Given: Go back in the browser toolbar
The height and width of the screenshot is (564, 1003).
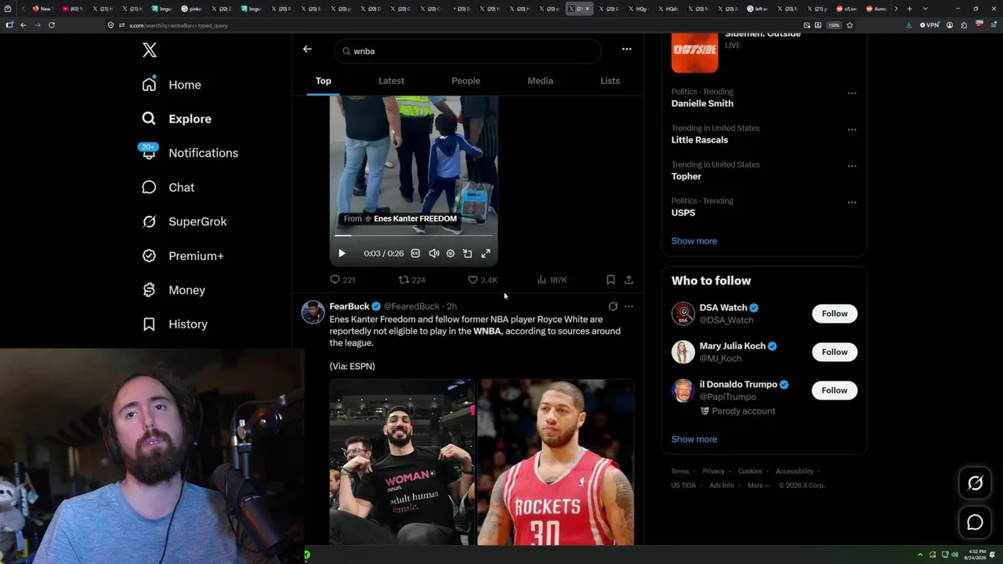Looking at the screenshot, I should pos(23,25).
